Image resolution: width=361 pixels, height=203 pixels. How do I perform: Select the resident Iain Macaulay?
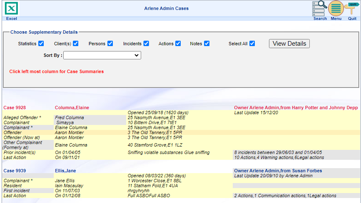click(x=69, y=186)
